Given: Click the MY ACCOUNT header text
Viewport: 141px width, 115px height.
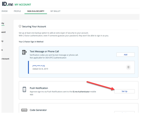Looking at the screenshot, I should (23, 5).
